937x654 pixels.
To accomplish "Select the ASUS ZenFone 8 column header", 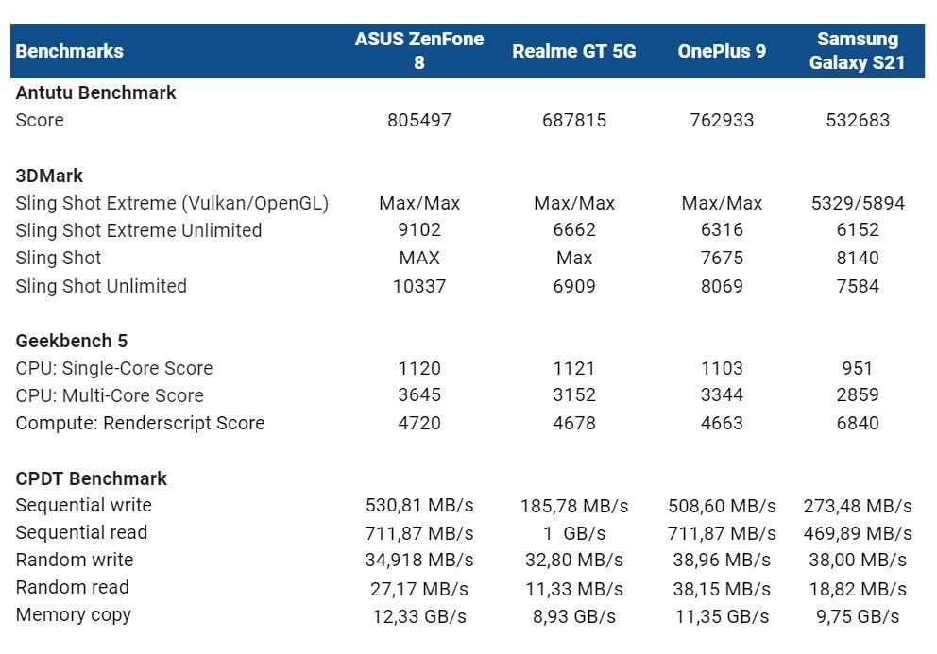I will 419,51.
